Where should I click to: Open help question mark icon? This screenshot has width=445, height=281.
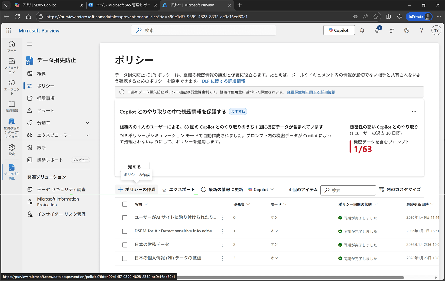tap(421, 30)
